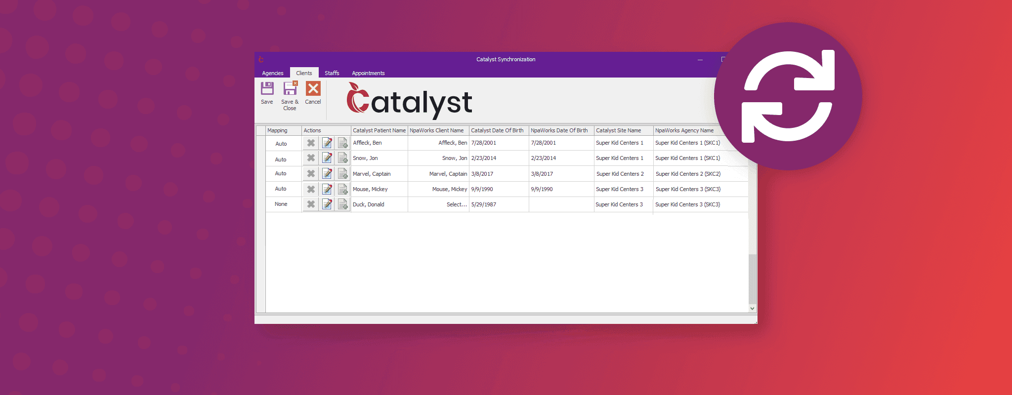The width and height of the screenshot is (1012, 395).
Task: Select Catalyst patient 'Marvel, Captain' cell
Action: [x=379, y=174]
